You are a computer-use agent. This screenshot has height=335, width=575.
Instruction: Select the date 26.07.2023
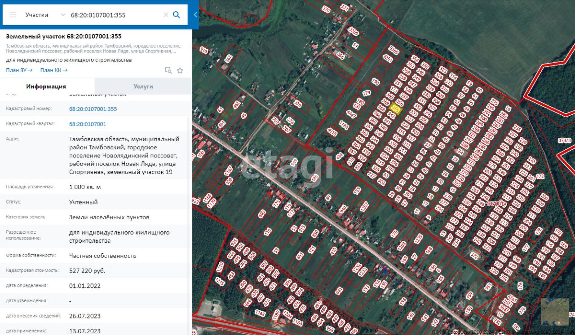(85, 316)
